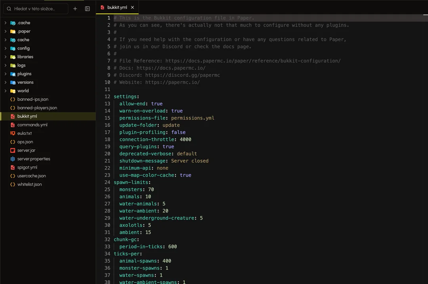Screen dimensions: 428x284
Task: Click the usercache.json braces icon
Action: pyautogui.click(x=13, y=176)
